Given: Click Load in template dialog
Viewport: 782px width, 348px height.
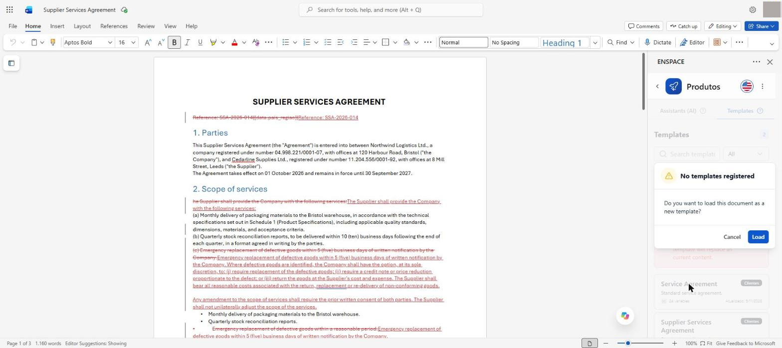Looking at the screenshot, I should (x=758, y=237).
